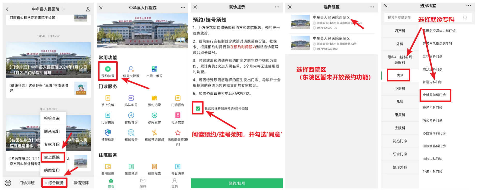Check the 我已阅读并同意预约/挂号须知 checkbox
This screenshot has height=191, width=478.
point(198,109)
